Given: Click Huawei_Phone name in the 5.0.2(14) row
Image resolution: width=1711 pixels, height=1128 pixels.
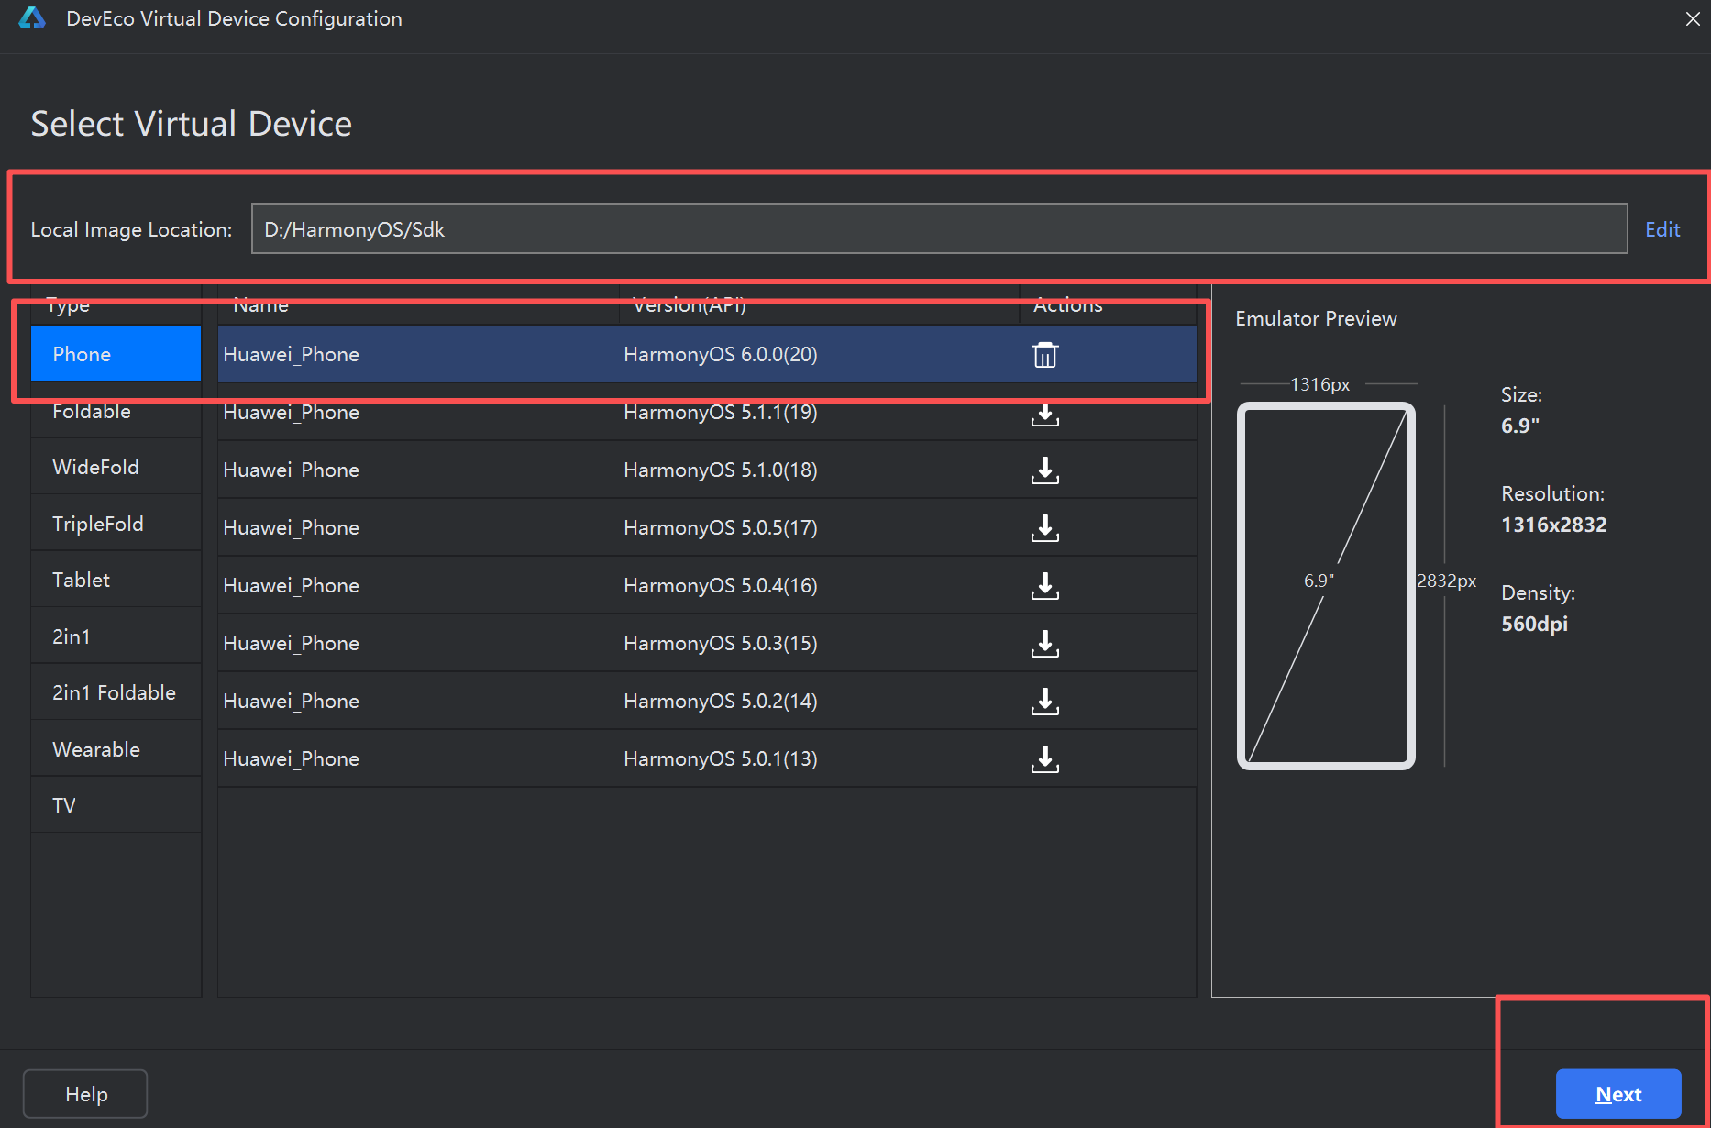Looking at the screenshot, I should [x=291, y=701].
